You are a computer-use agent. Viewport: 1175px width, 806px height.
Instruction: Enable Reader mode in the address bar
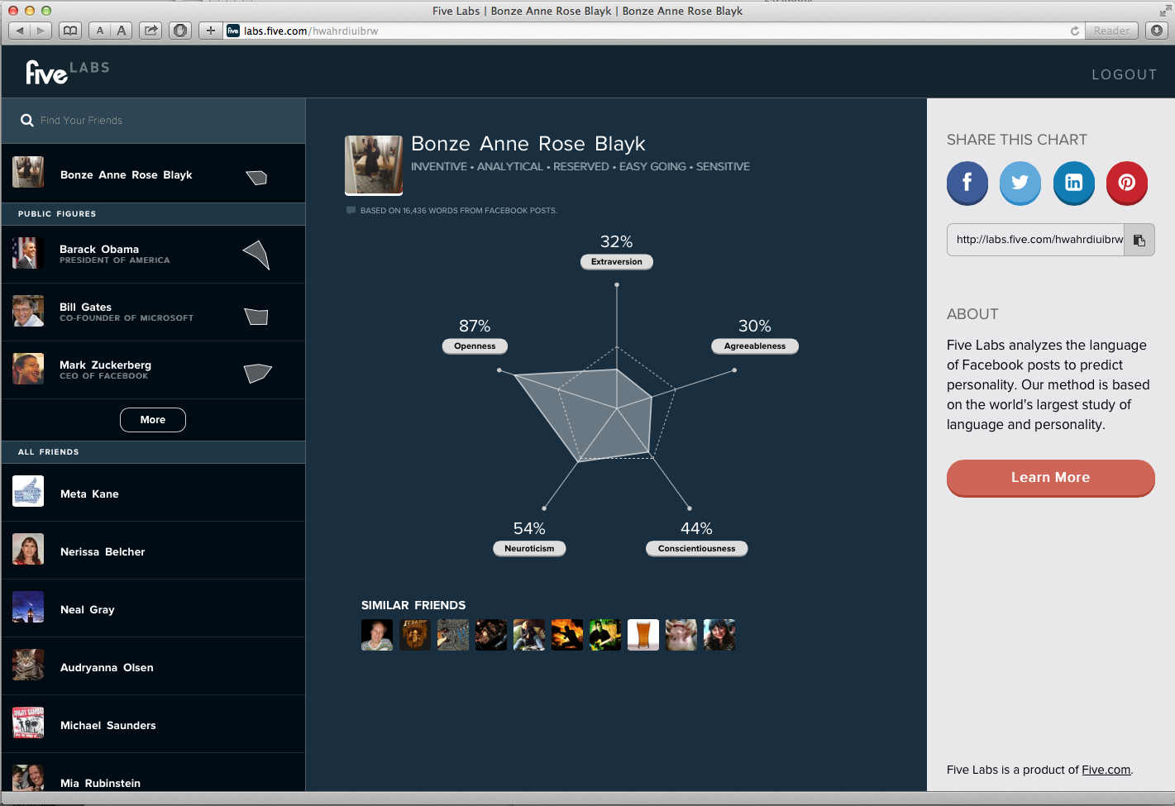[x=1111, y=31]
